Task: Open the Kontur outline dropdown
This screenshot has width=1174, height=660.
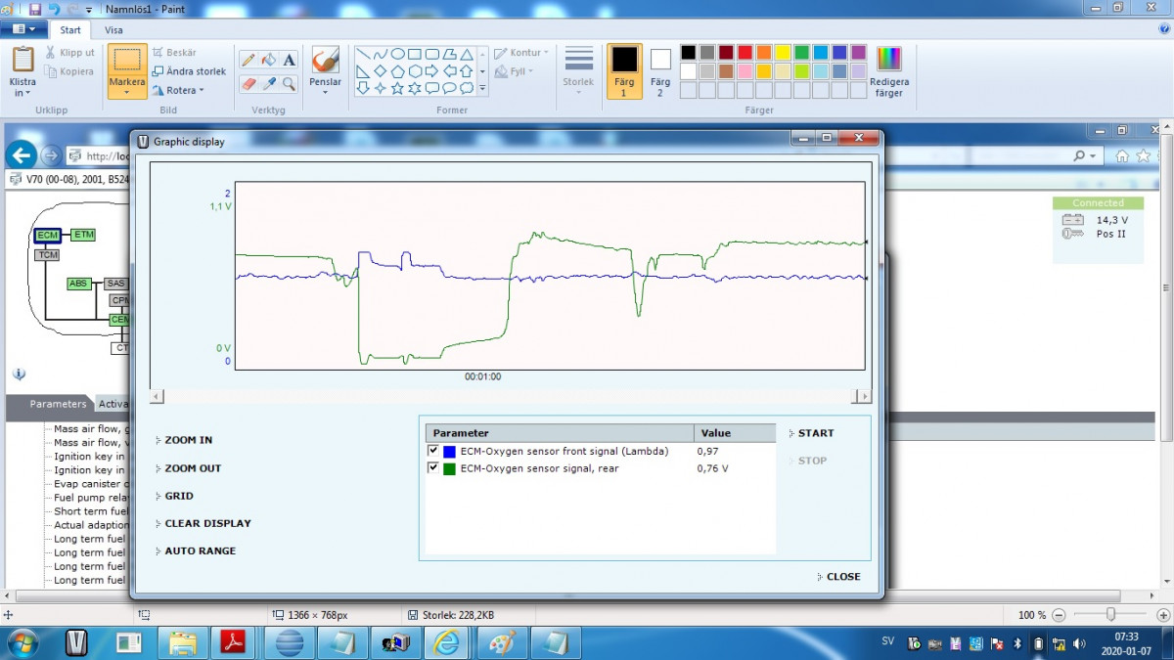Action: [x=522, y=53]
